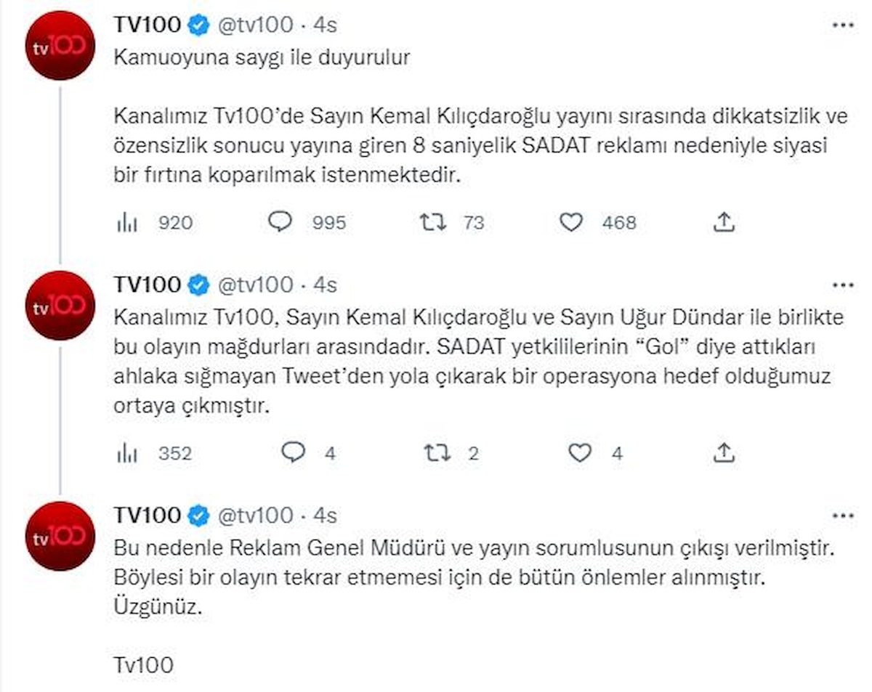Like the first TV100 tweet
The height and width of the screenshot is (692, 872).
(572, 222)
